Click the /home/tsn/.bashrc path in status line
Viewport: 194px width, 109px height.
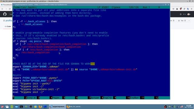[25, 7]
